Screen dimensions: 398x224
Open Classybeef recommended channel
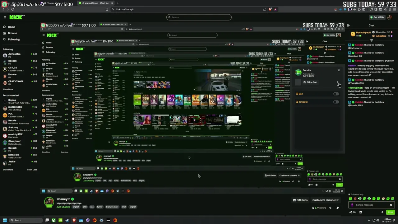19,142
